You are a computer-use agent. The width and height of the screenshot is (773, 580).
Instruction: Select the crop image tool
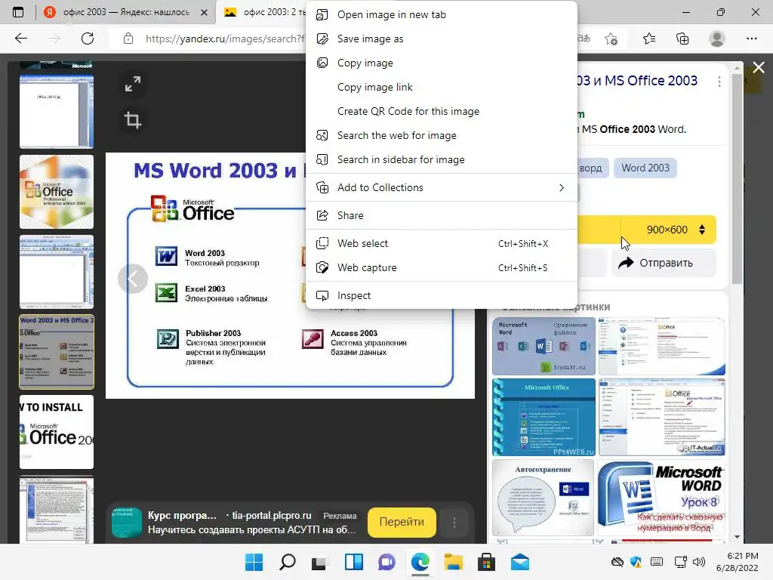[x=133, y=120]
